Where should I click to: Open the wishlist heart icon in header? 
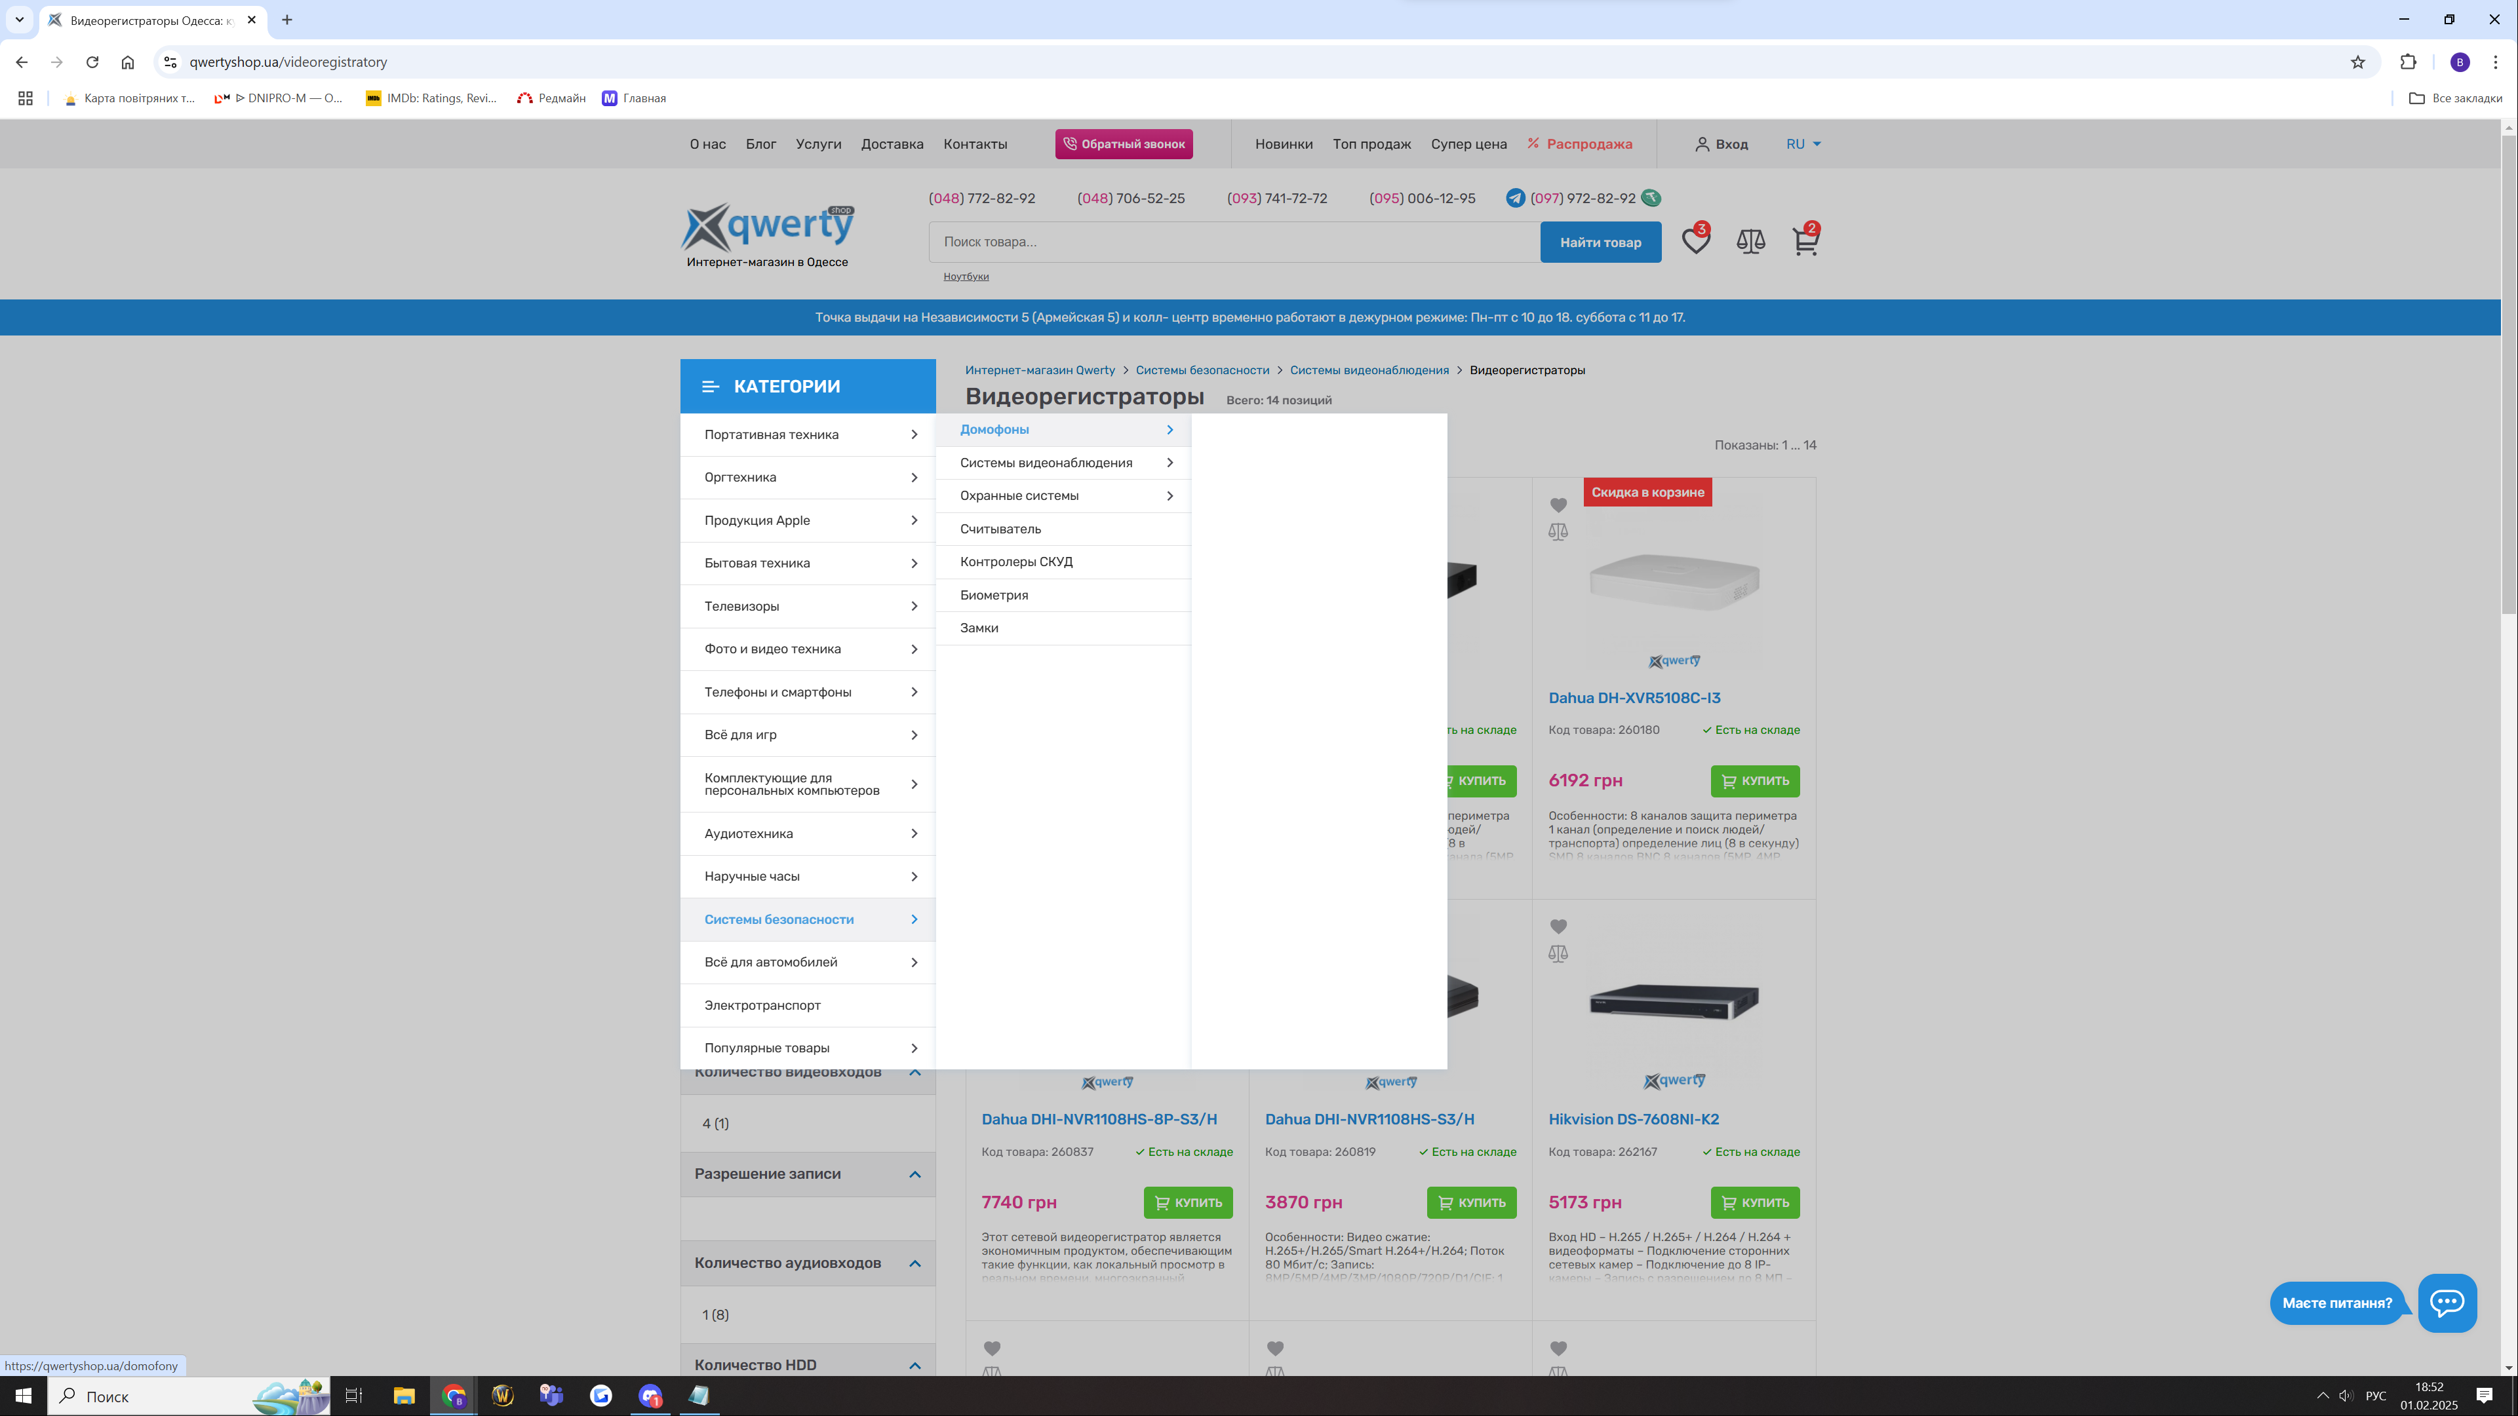[1695, 241]
